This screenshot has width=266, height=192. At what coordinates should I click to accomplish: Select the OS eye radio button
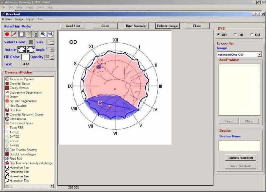tap(235, 35)
